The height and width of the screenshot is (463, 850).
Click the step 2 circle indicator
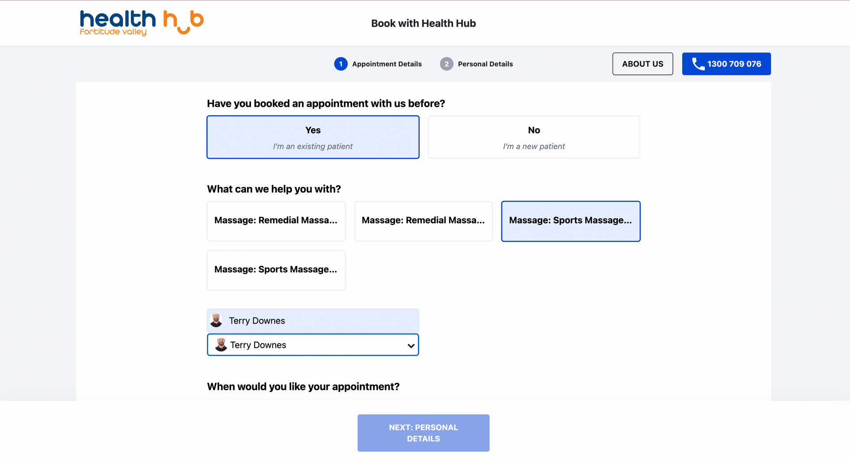point(446,64)
